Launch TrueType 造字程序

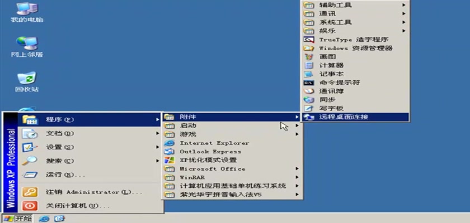click(x=355, y=40)
